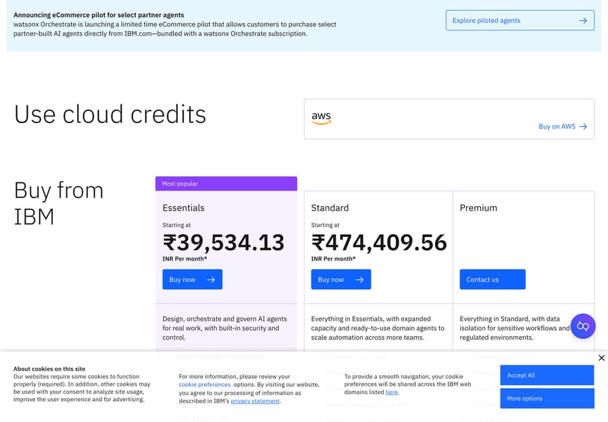608x422 pixels.
Task: Click the Premium plan title
Action: [478, 208]
